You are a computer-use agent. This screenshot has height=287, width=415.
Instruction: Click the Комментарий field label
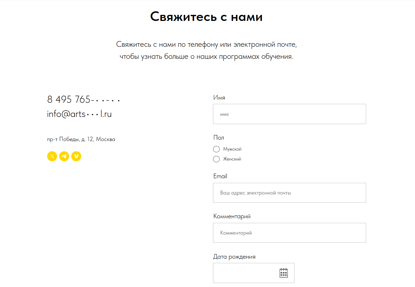click(x=232, y=216)
